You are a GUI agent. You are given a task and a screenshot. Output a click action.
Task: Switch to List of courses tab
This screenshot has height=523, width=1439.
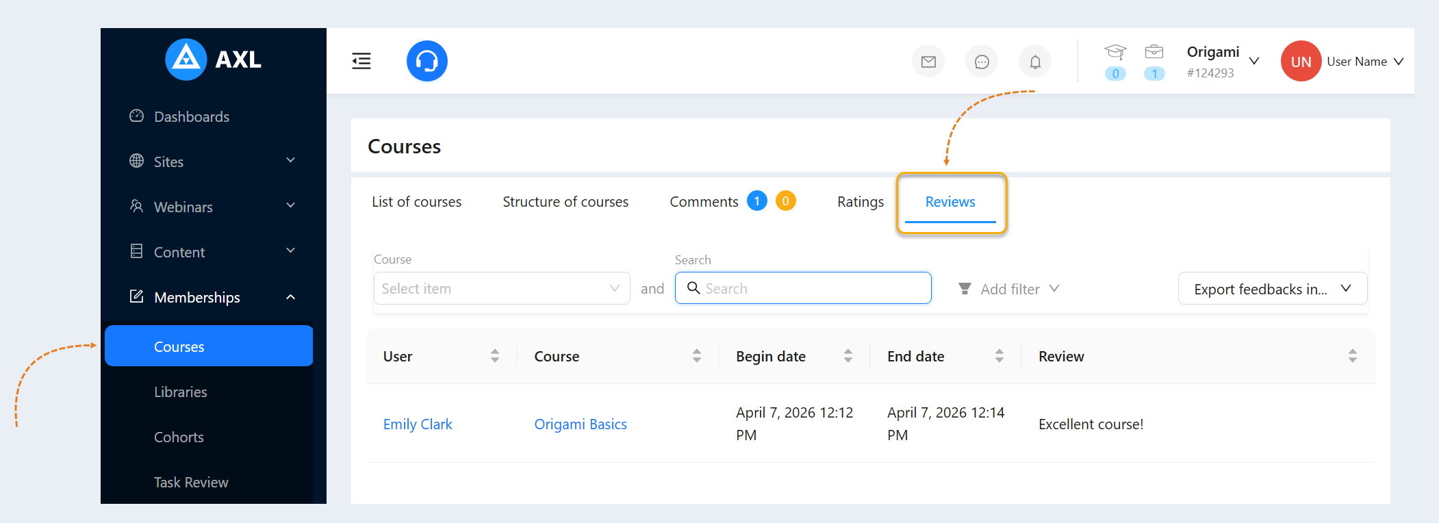point(416,202)
